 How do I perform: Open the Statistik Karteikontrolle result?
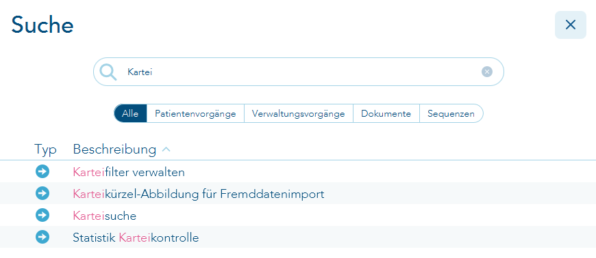(136, 238)
